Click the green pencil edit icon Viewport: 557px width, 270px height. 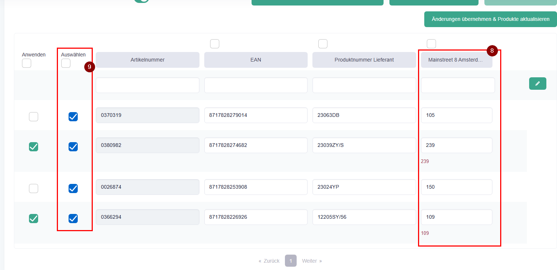(537, 84)
